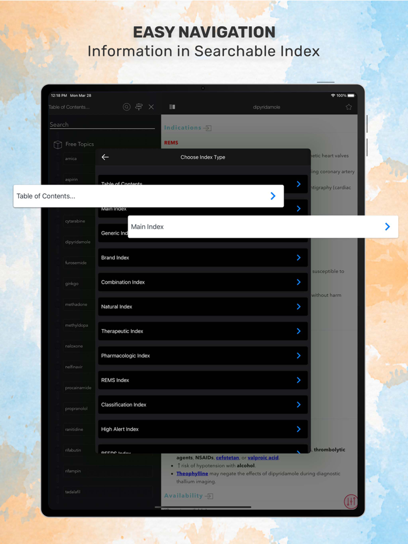Select dipyridamole in the topic list
Viewport: 408px width, 544px height.
point(78,242)
